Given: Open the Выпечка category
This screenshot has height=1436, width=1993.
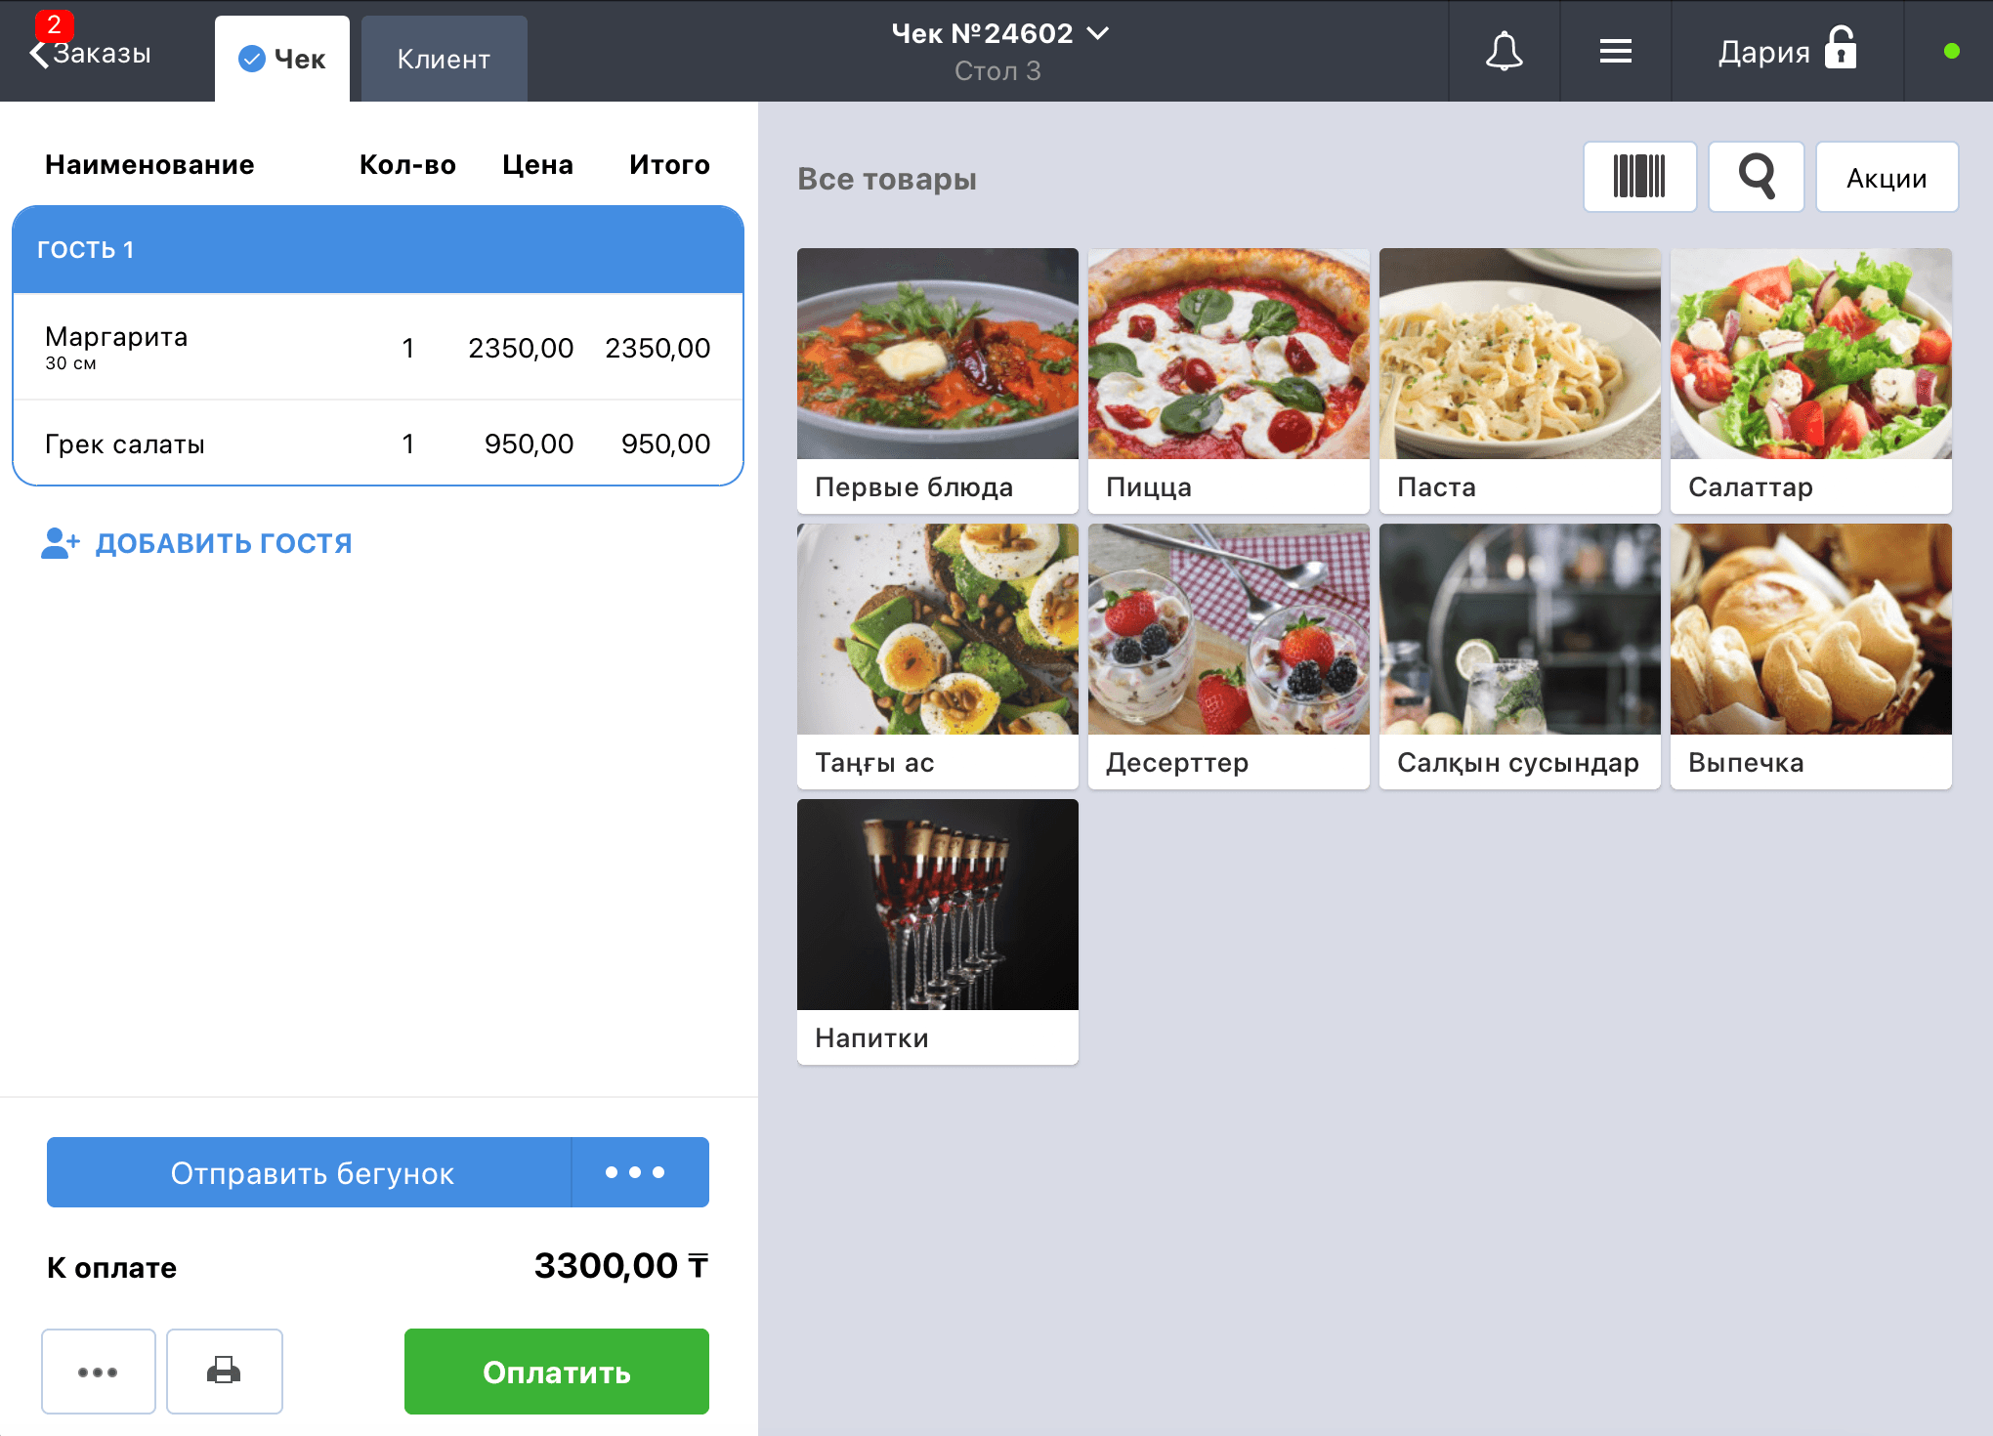Looking at the screenshot, I should [x=1811, y=655].
